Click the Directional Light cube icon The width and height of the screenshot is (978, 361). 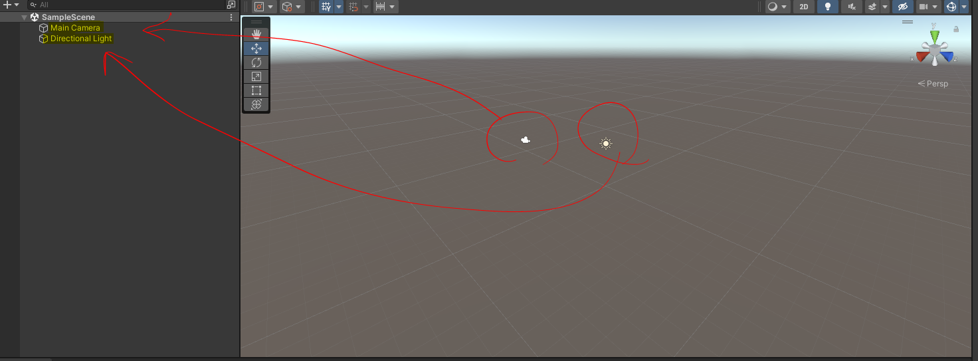[x=44, y=39]
